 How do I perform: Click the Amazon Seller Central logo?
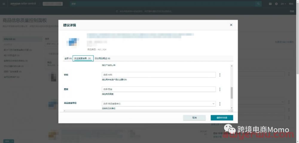click(x=24, y=4)
